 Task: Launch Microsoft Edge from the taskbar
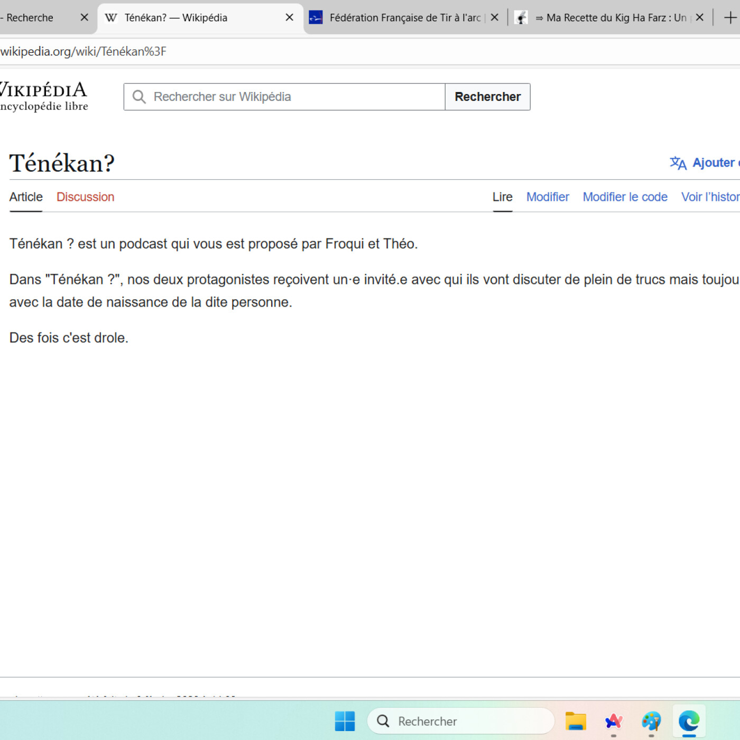[688, 721]
